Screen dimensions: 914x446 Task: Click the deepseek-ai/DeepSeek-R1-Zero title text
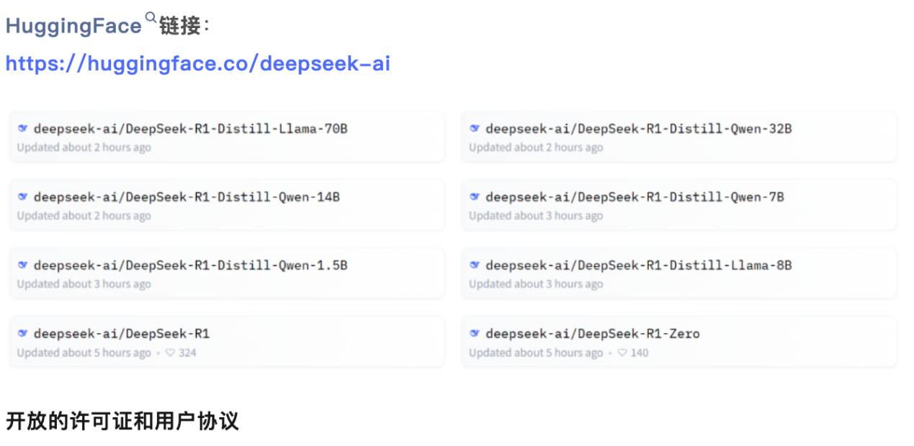point(592,334)
